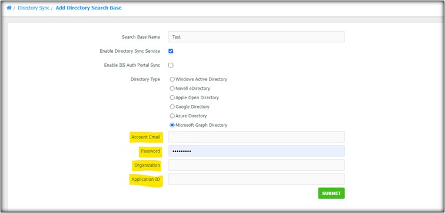Click the Application ID input field

point(257,179)
